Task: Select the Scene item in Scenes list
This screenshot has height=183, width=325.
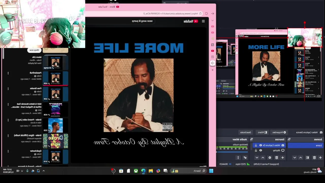Action: (x=306, y=145)
